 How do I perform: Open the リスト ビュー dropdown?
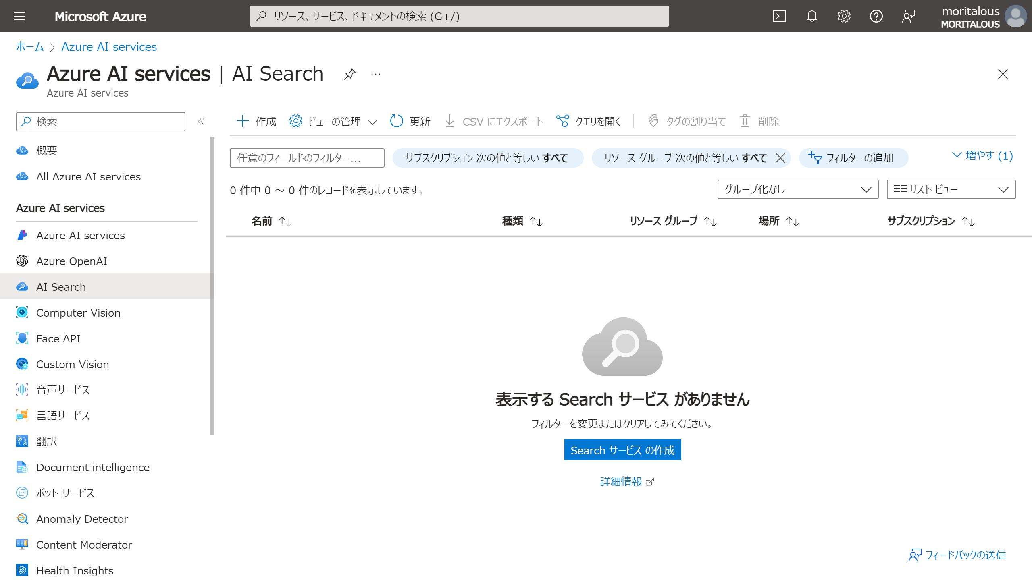click(x=951, y=189)
